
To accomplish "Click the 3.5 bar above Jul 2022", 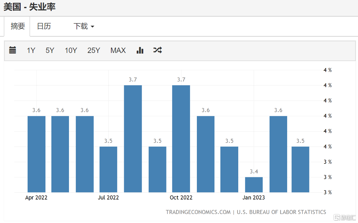I will [x=108, y=169].
